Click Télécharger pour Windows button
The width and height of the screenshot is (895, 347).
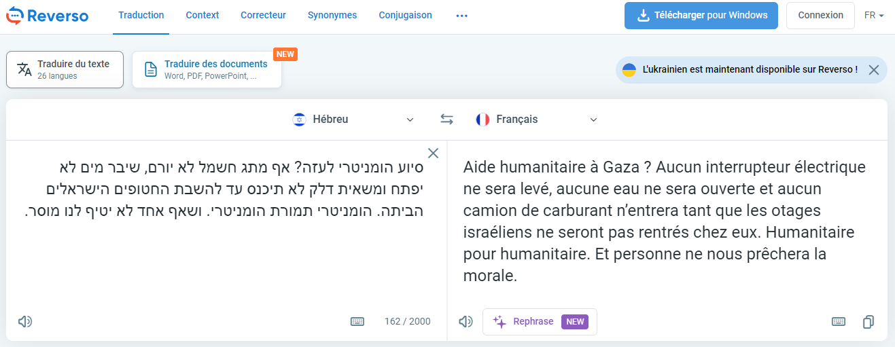(x=701, y=15)
